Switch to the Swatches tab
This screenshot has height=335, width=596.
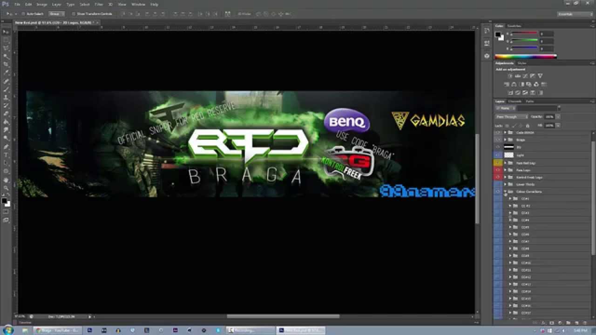(514, 26)
